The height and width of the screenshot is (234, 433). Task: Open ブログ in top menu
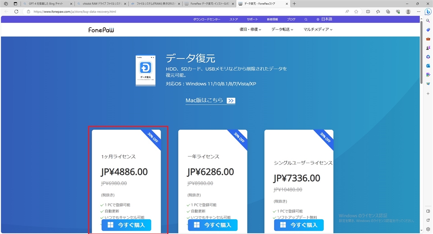coord(291,19)
